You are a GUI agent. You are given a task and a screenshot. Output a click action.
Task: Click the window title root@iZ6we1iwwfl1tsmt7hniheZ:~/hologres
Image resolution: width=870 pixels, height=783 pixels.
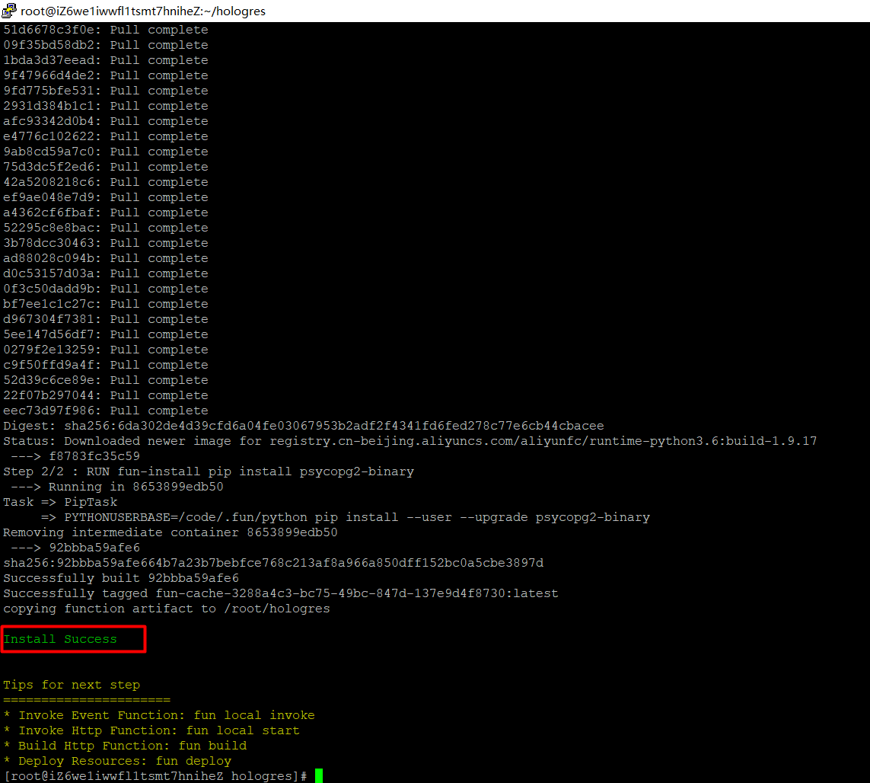(143, 11)
